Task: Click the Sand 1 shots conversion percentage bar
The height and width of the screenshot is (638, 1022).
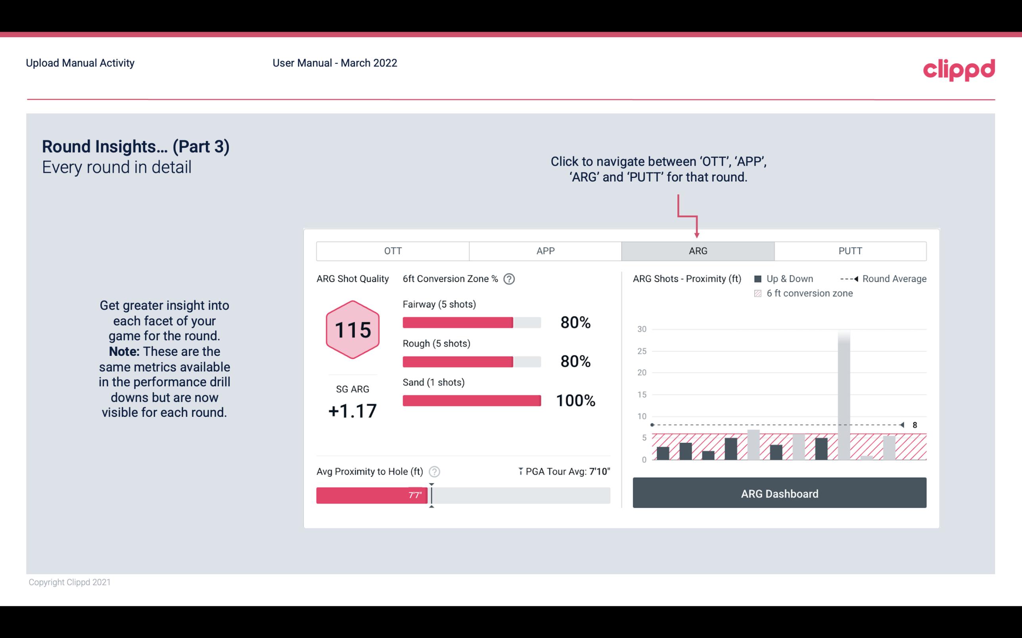Action: click(471, 400)
